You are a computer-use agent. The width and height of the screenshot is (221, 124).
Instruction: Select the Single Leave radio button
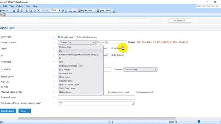59,37
